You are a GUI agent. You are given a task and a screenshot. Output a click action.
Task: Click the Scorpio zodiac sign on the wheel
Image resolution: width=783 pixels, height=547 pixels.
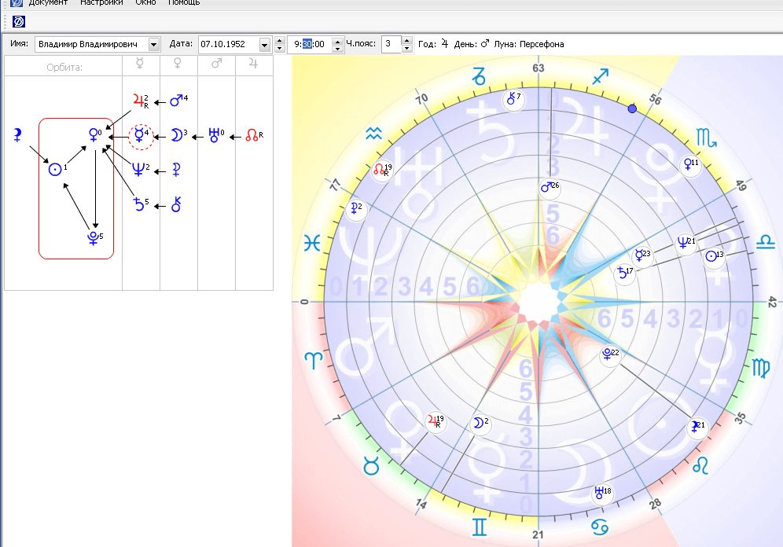707,138
